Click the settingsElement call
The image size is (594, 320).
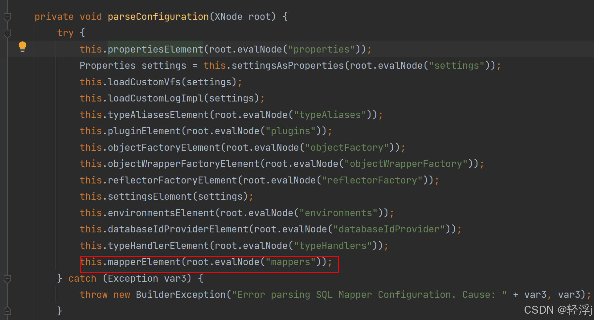point(150,196)
